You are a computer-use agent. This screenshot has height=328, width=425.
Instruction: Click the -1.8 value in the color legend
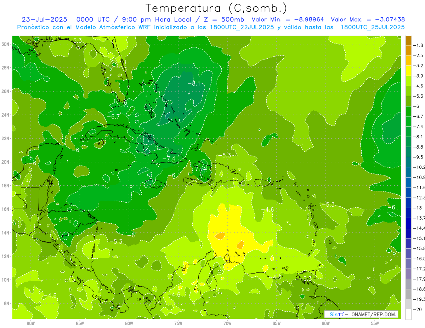419,45
